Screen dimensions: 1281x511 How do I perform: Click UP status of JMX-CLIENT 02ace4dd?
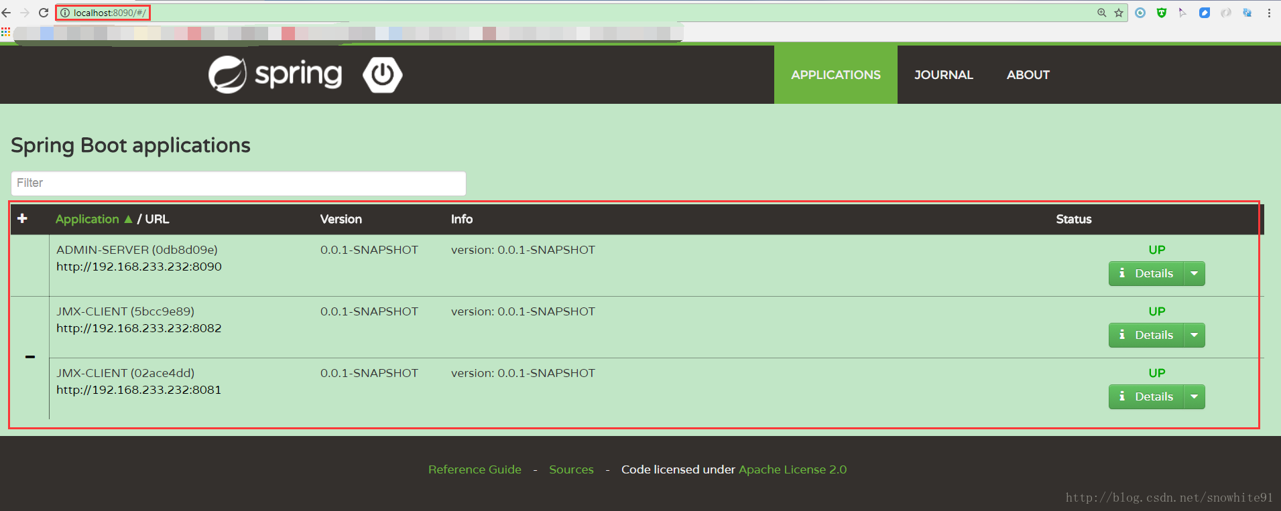1157,373
